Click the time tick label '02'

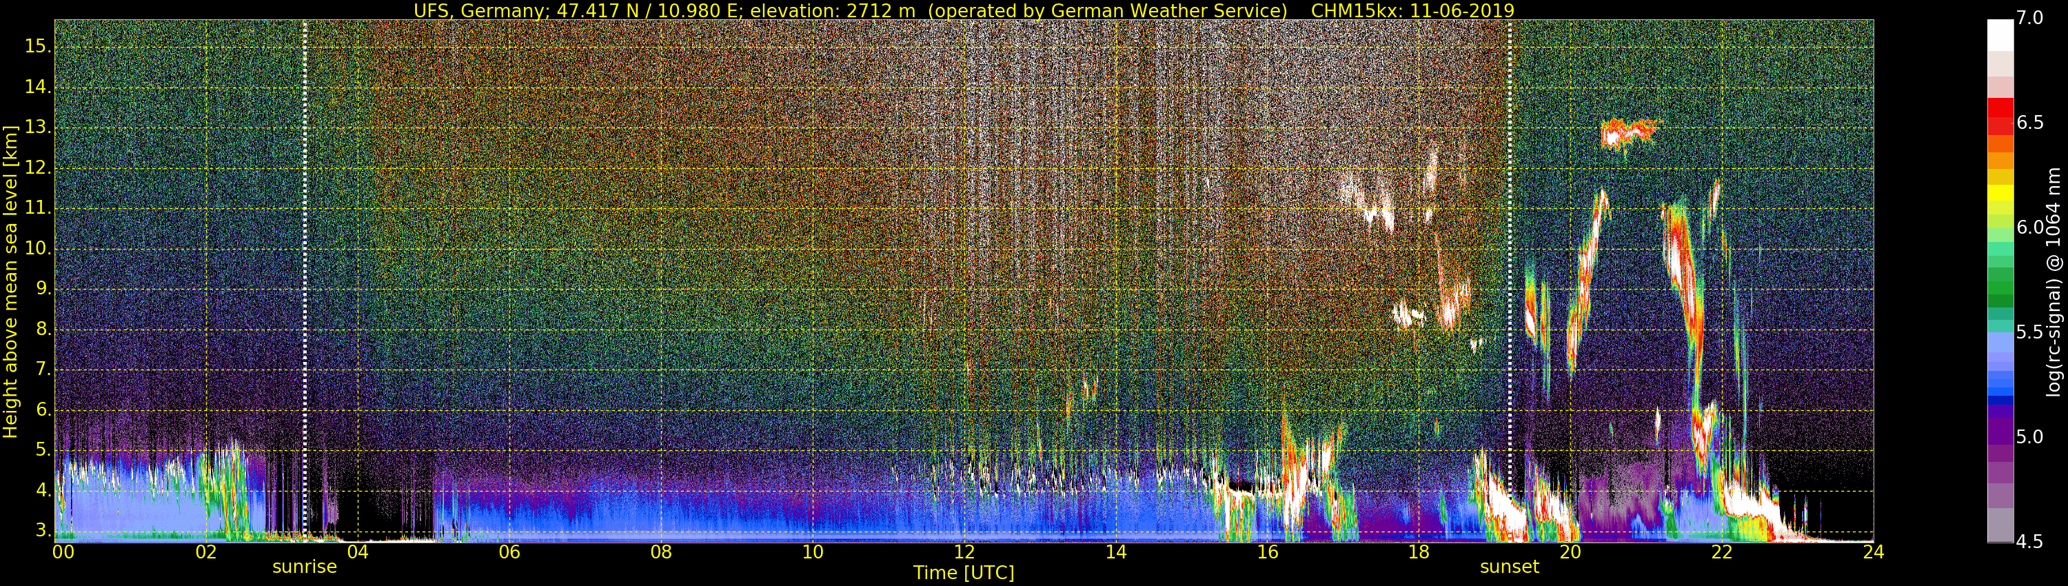point(206,552)
